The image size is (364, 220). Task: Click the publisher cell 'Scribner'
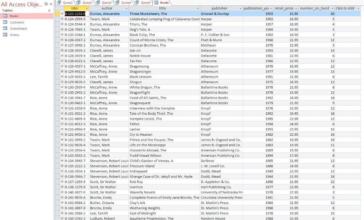pos(221,161)
